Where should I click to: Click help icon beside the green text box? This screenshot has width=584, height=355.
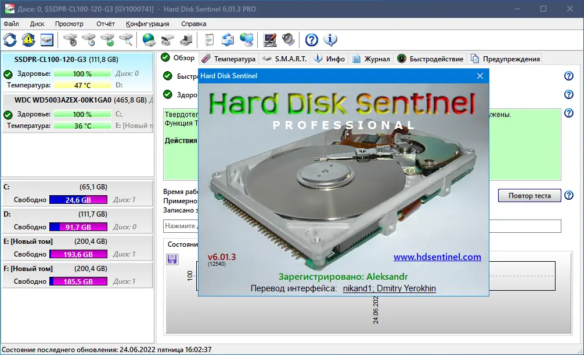coord(569,113)
